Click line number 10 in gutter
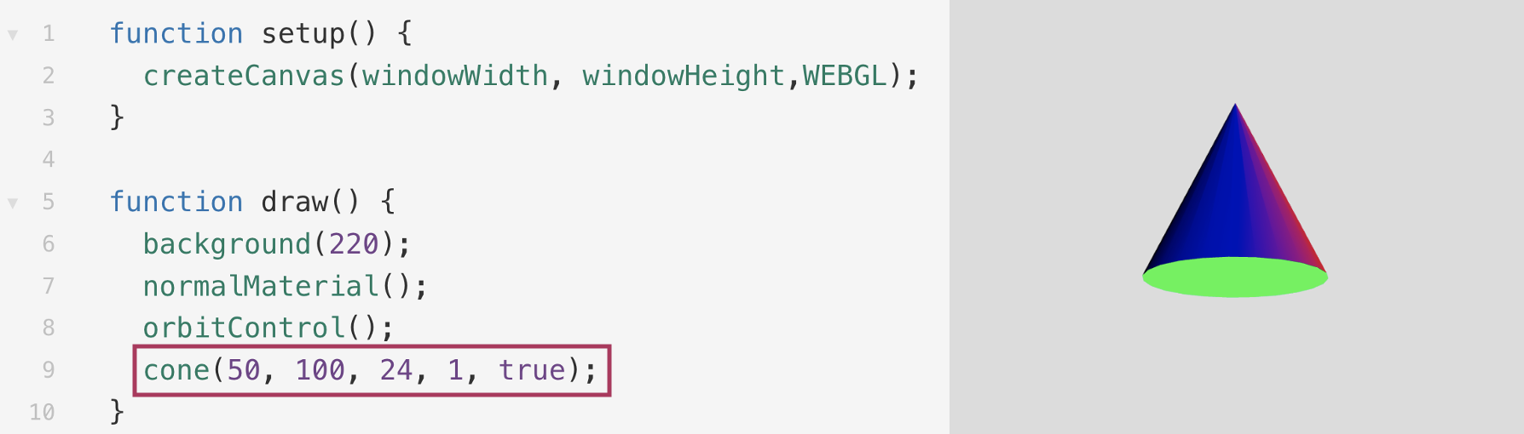 pyautogui.click(x=42, y=413)
